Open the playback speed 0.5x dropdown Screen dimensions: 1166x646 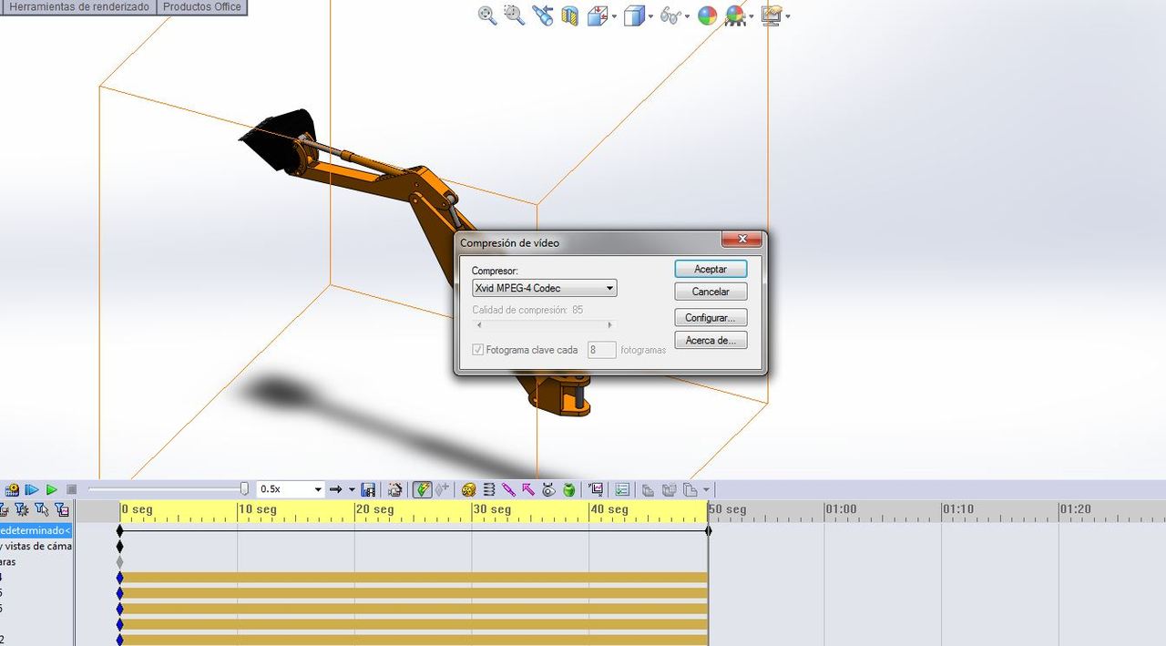pos(318,489)
